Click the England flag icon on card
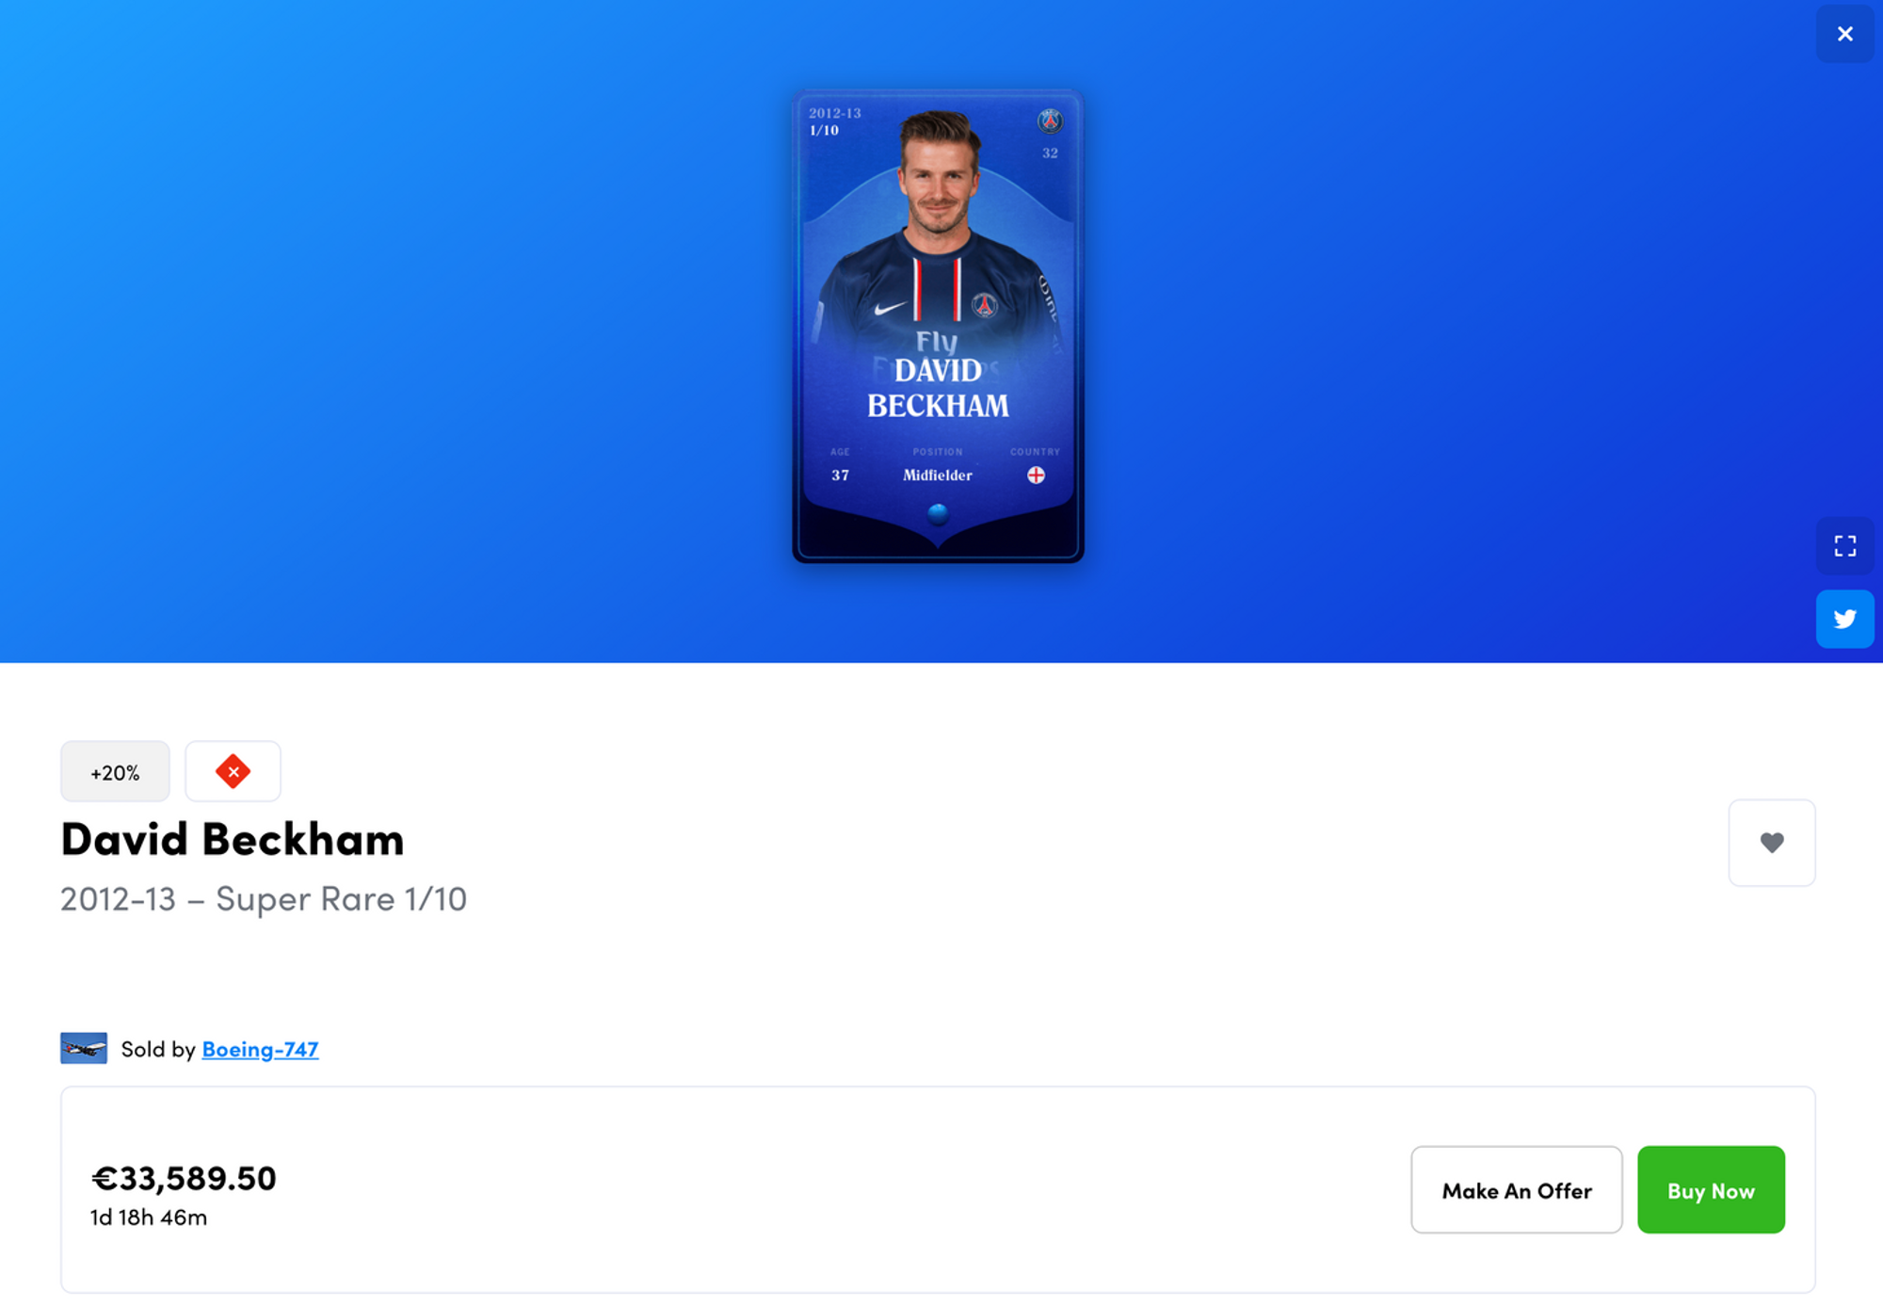This screenshot has width=1883, height=1306. (1036, 475)
